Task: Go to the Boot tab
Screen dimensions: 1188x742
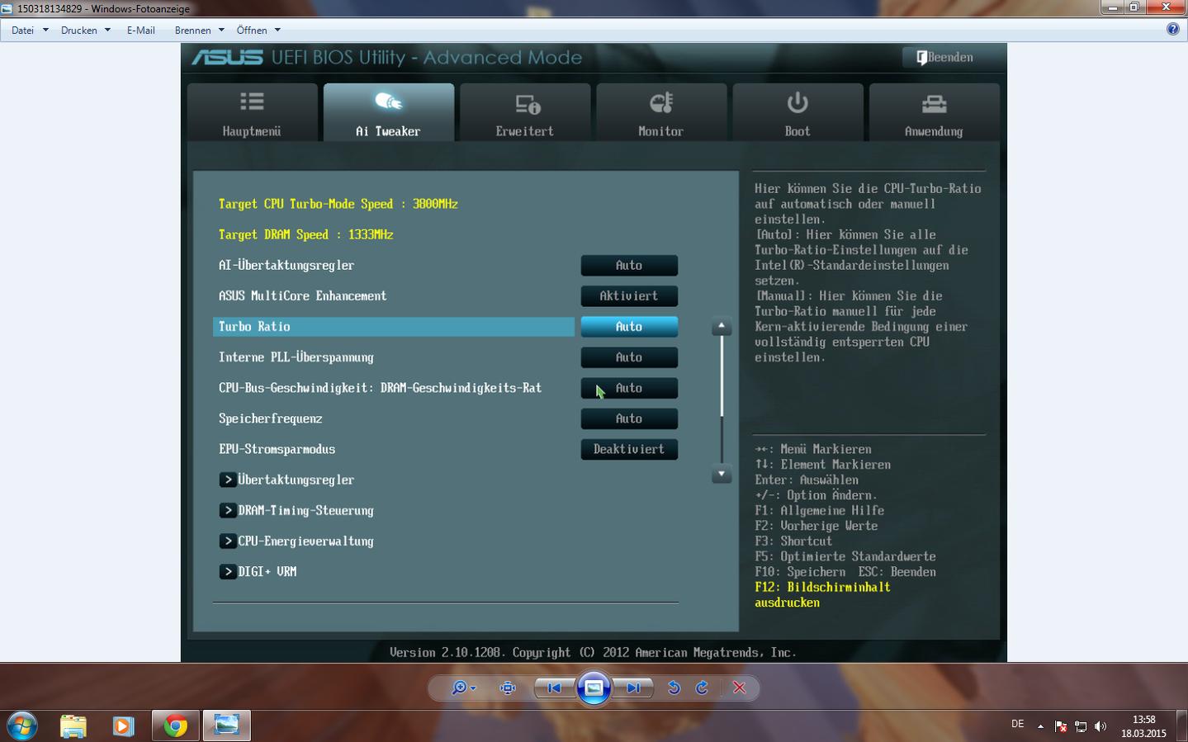Action: [x=798, y=112]
